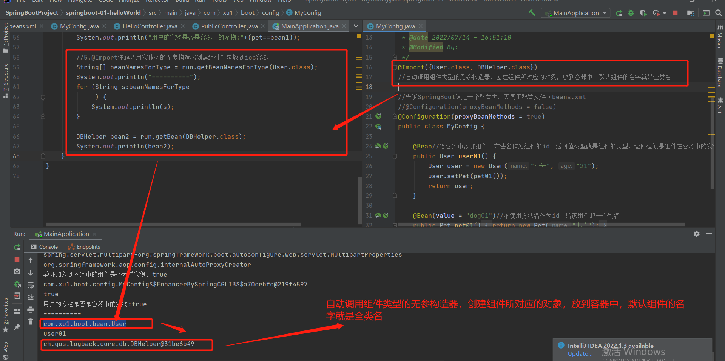Toggle Pin Tab in Run panel
The width and height of the screenshot is (725, 361).
pos(17,327)
